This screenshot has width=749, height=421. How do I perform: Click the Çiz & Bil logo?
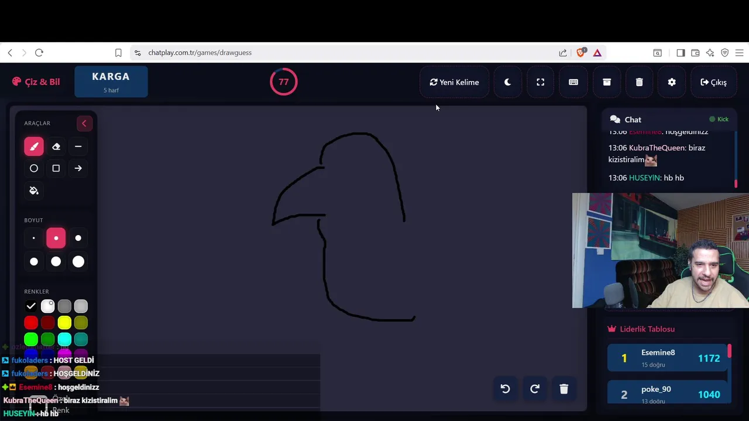pyautogui.click(x=36, y=82)
